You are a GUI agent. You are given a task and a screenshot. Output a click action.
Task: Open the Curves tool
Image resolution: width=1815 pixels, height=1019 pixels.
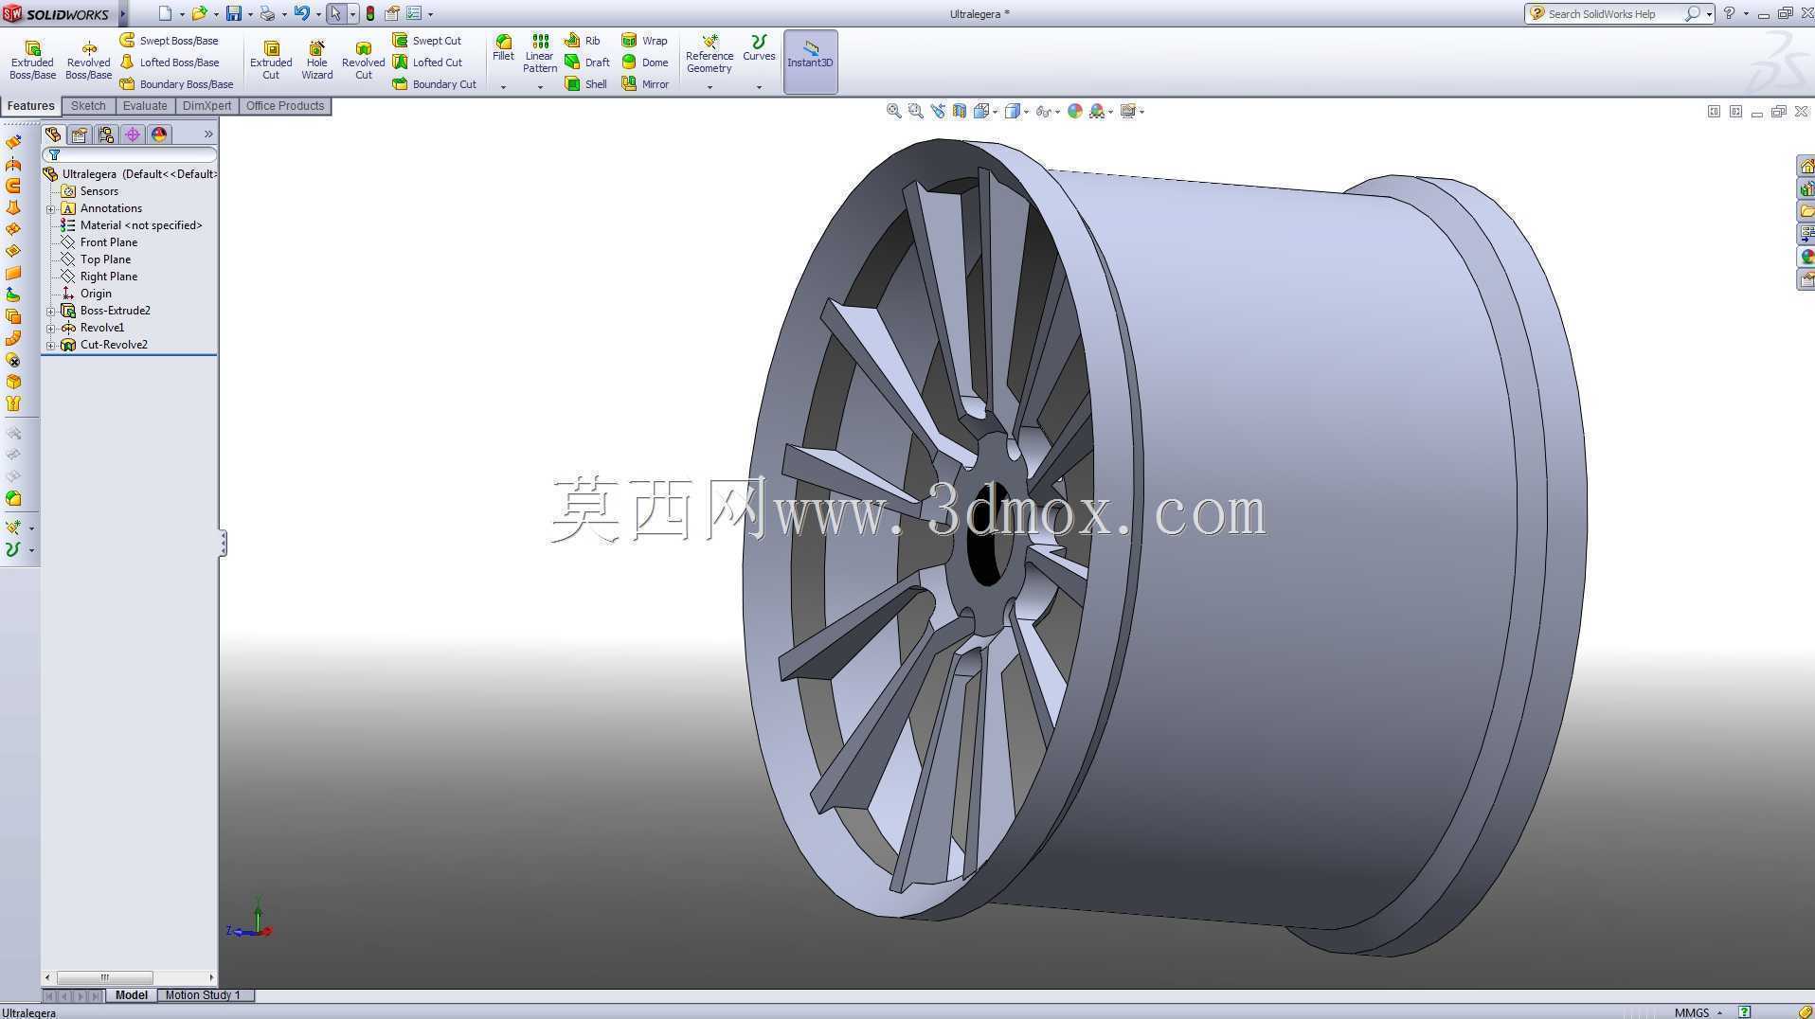pyautogui.click(x=759, y=48)
